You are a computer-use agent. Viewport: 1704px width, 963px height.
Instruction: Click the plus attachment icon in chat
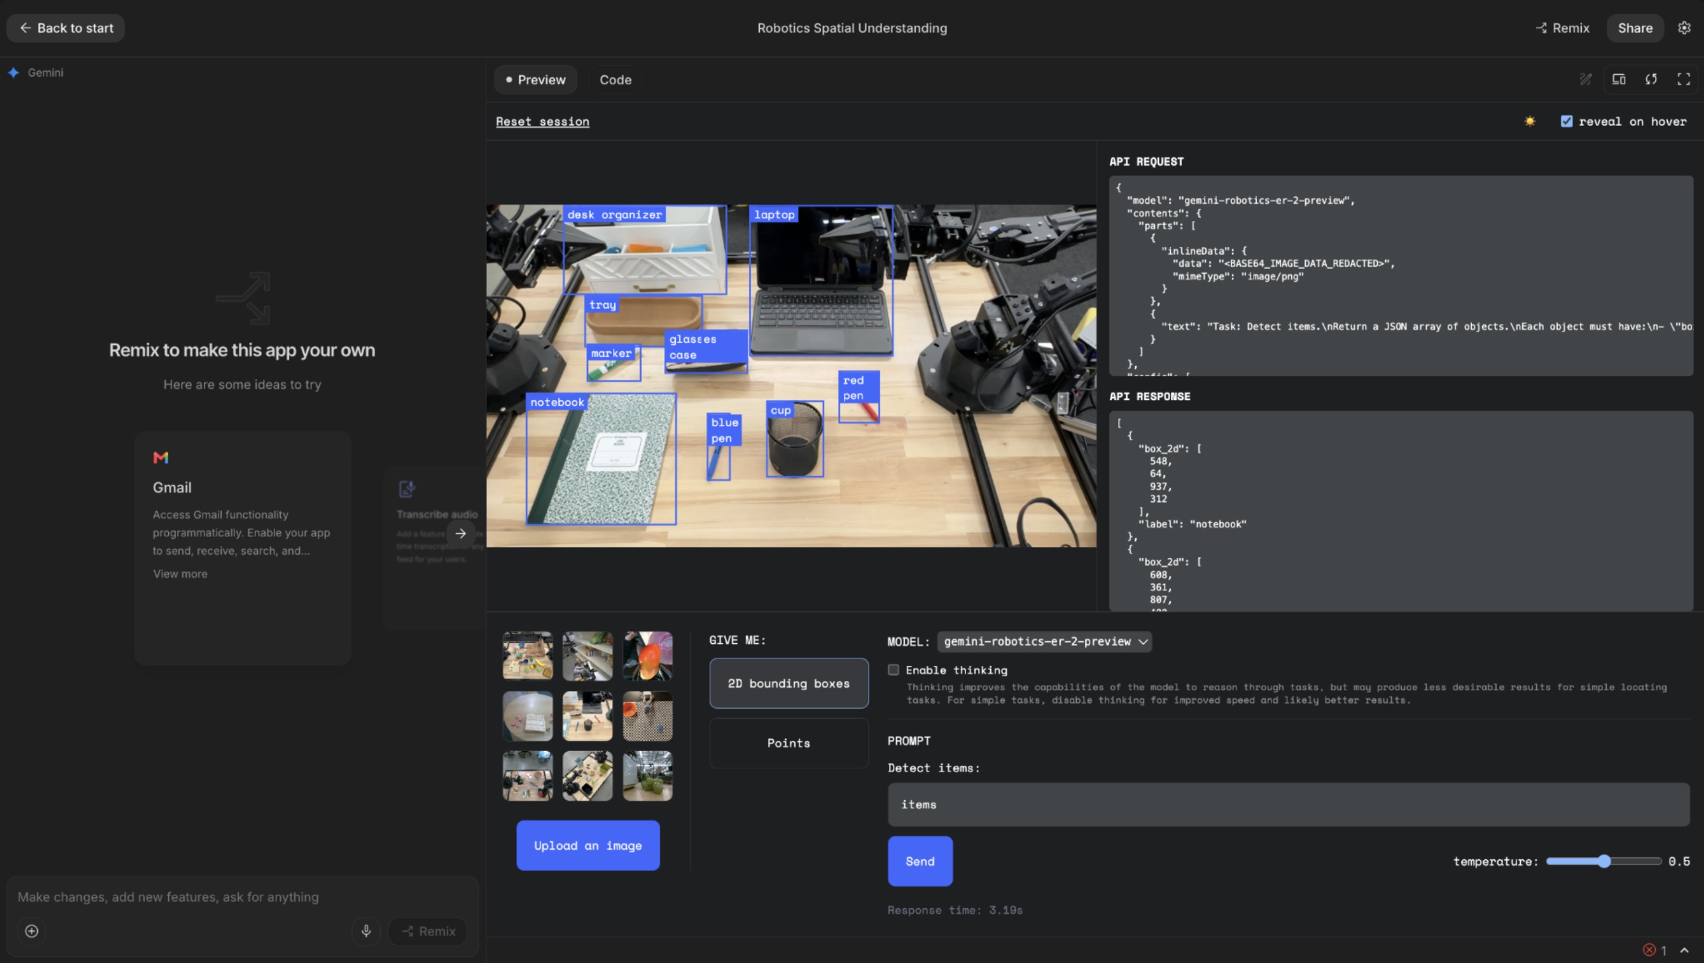[32, 931]
